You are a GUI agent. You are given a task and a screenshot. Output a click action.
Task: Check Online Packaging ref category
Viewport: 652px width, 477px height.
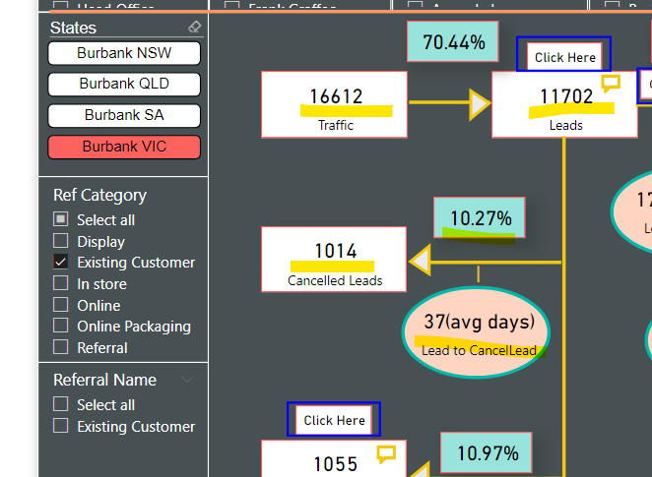[61, 326]
